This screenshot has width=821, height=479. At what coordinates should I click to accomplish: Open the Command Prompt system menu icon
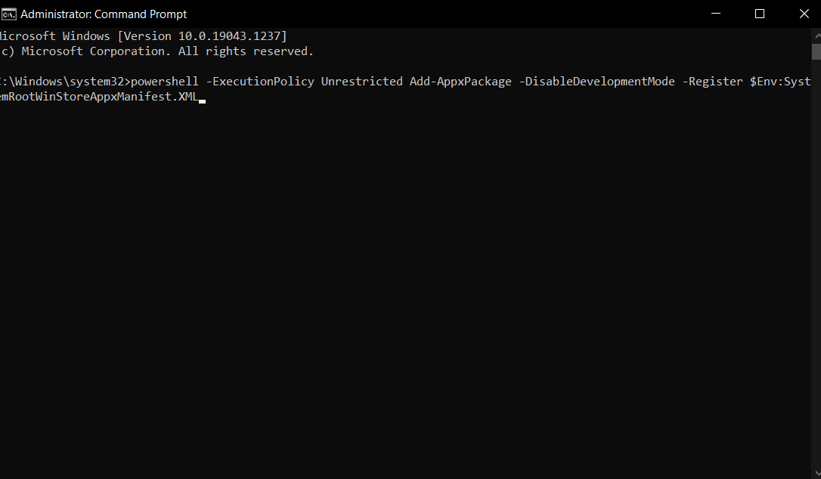(8, 14)
